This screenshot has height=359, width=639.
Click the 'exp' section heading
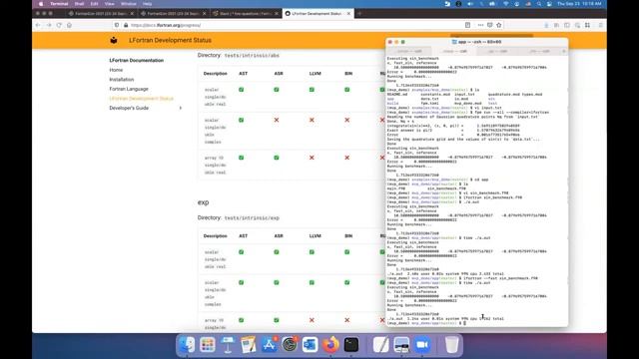(203, 202)
